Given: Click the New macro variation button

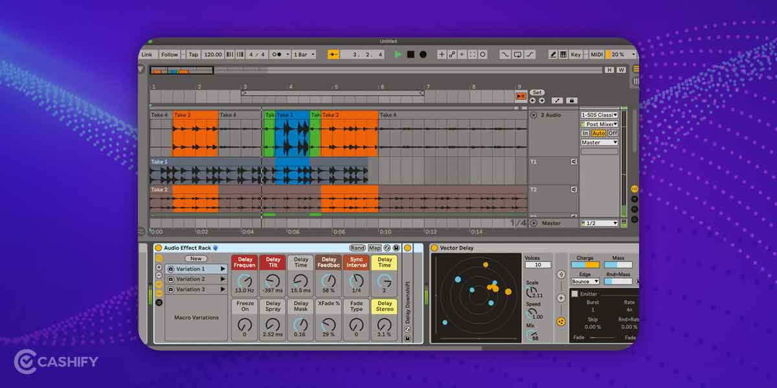Looking at the screenshot, I should click(x=196, y=258).
